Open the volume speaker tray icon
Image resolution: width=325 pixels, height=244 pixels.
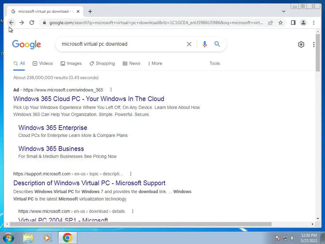tap(293, 238)
